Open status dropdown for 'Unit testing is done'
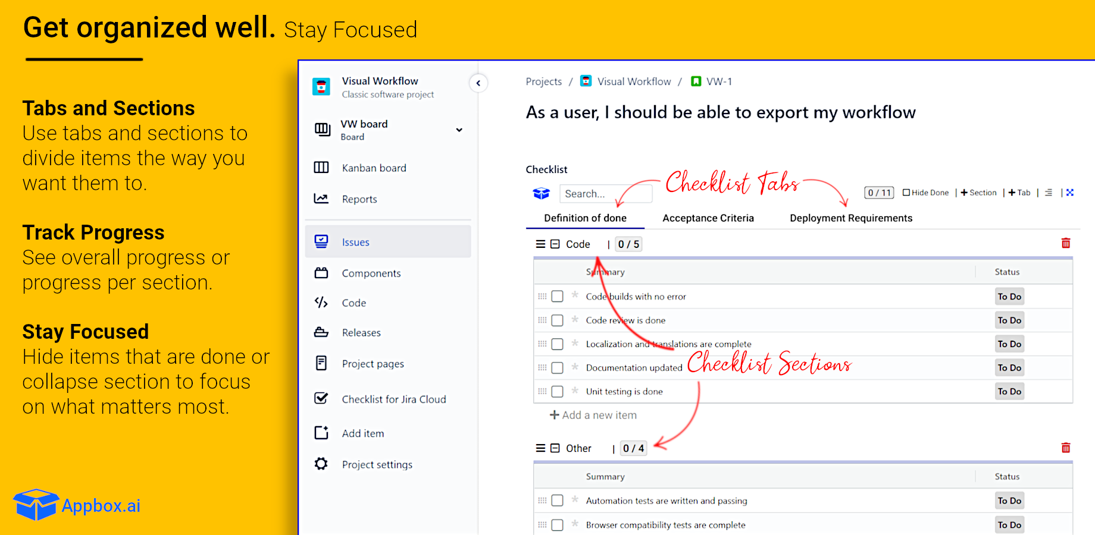This screenshot has width=1095, height=535. tap(1010, 392)
